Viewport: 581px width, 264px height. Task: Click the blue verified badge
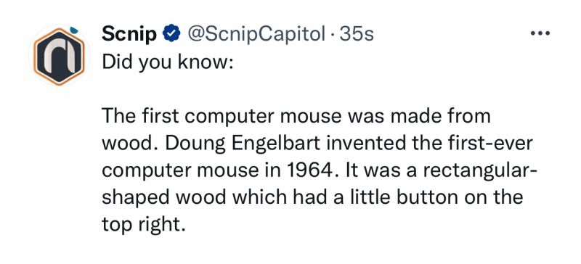[171, 34]
